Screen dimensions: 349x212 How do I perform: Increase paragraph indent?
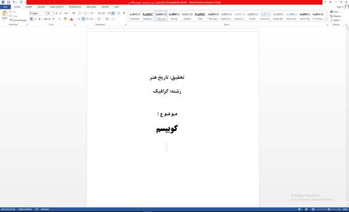104,13
